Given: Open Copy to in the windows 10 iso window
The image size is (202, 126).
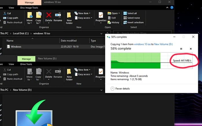Looking at the screenshot, I should [x=38, y=18].
